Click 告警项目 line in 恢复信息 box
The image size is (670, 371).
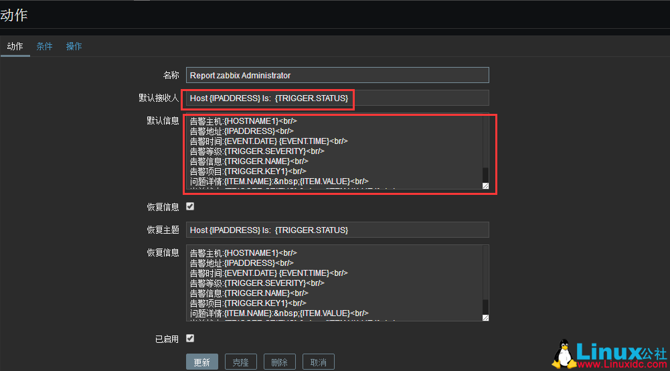click(x=248, y=303)
